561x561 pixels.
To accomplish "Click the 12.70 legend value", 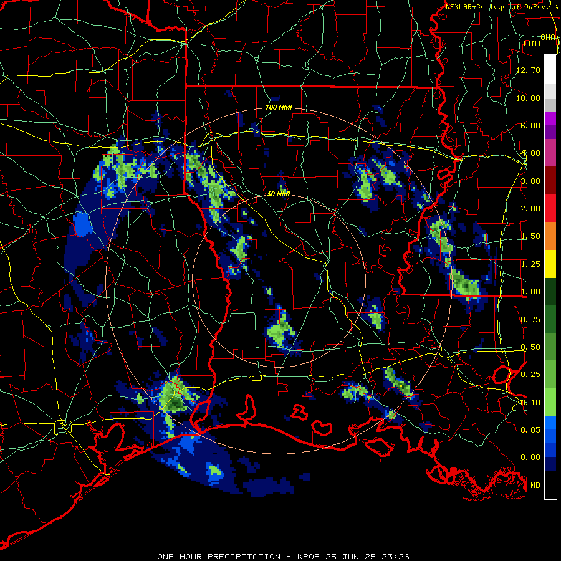I will coord(529,70).
